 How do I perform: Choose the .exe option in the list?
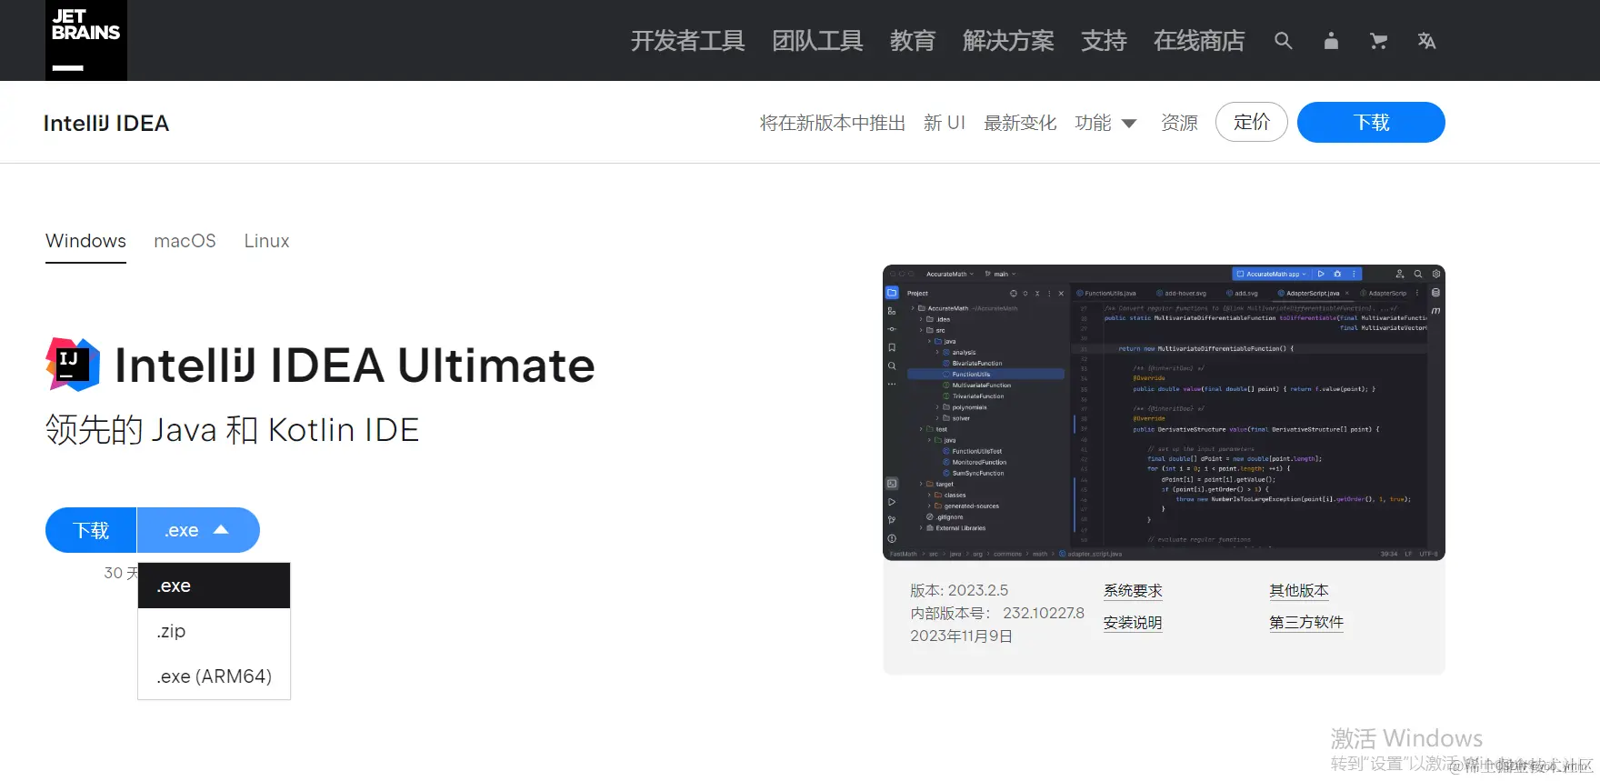(x=214, y=586)
